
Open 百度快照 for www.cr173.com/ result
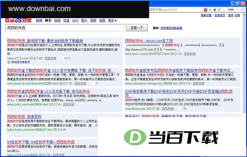click(x=50, y=58)
